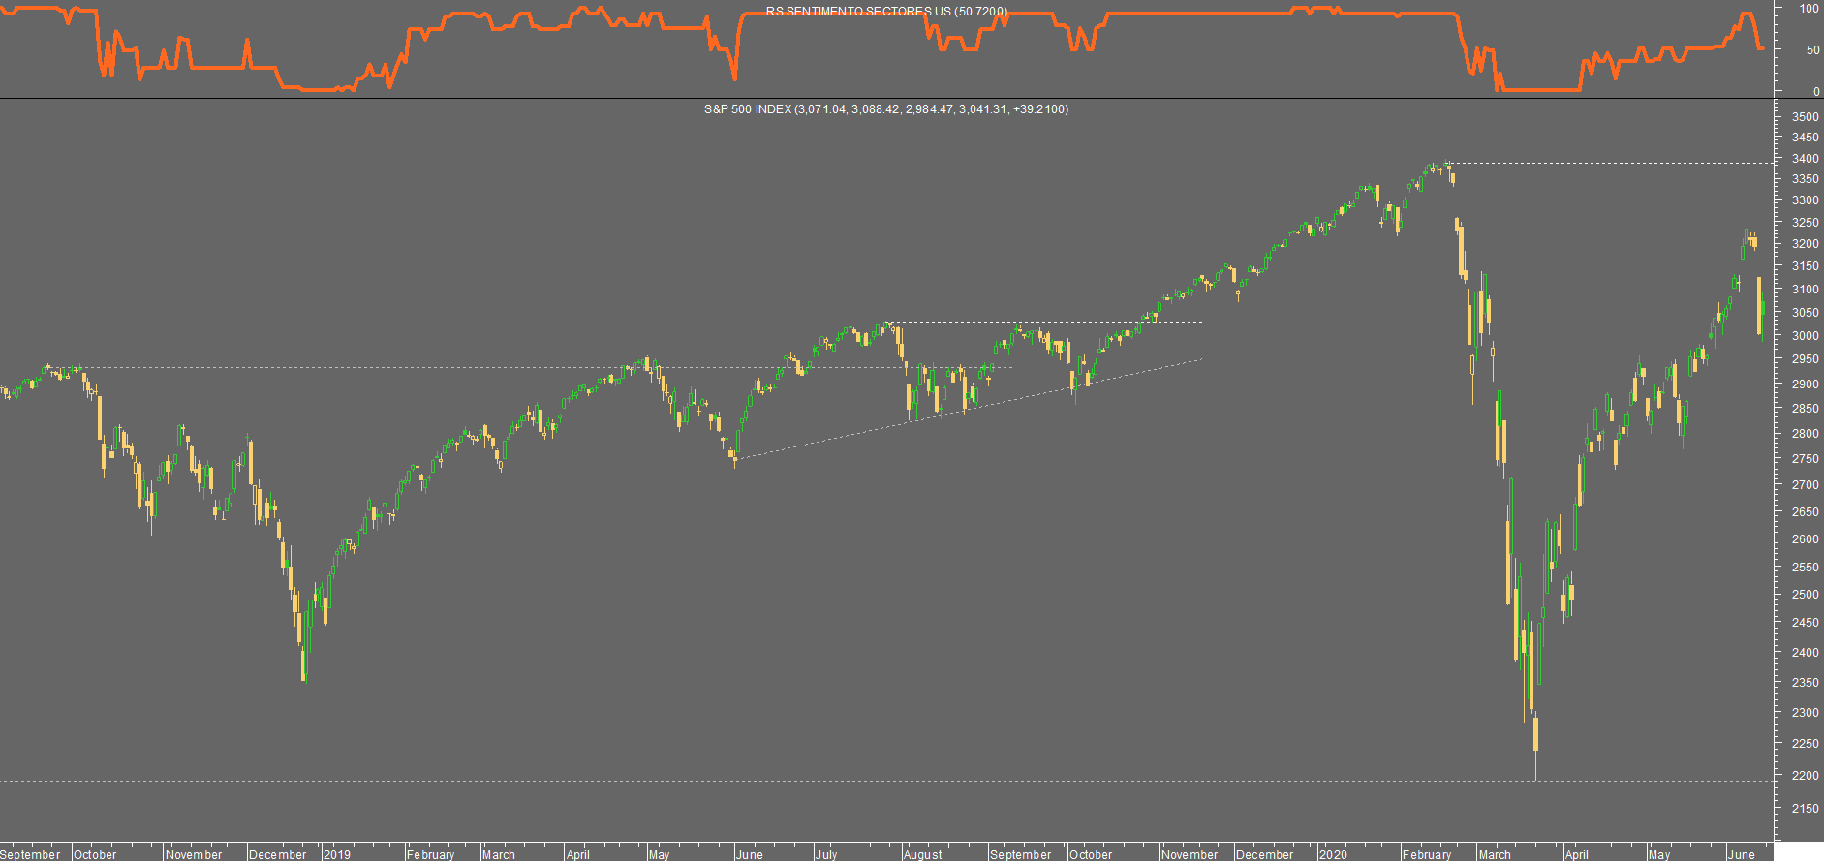Pick the 2800 value on the price scale
Screen dimensions: 1824x861
point(1805,434)
